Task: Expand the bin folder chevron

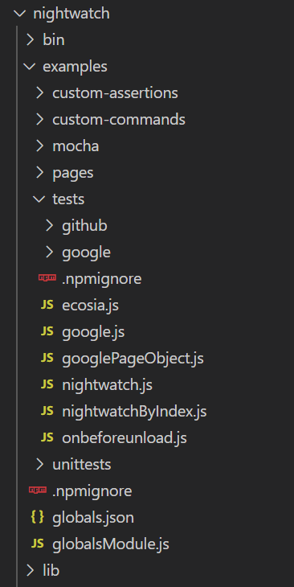Action: click(31, 40)
